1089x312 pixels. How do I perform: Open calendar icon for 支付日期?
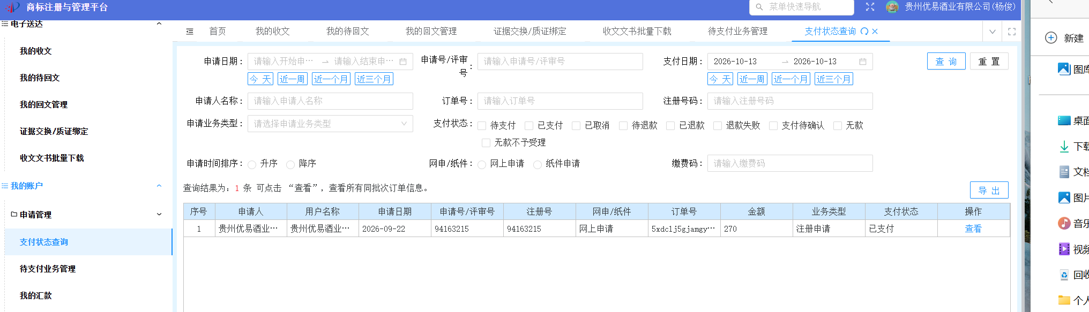(x=863, y=62)
